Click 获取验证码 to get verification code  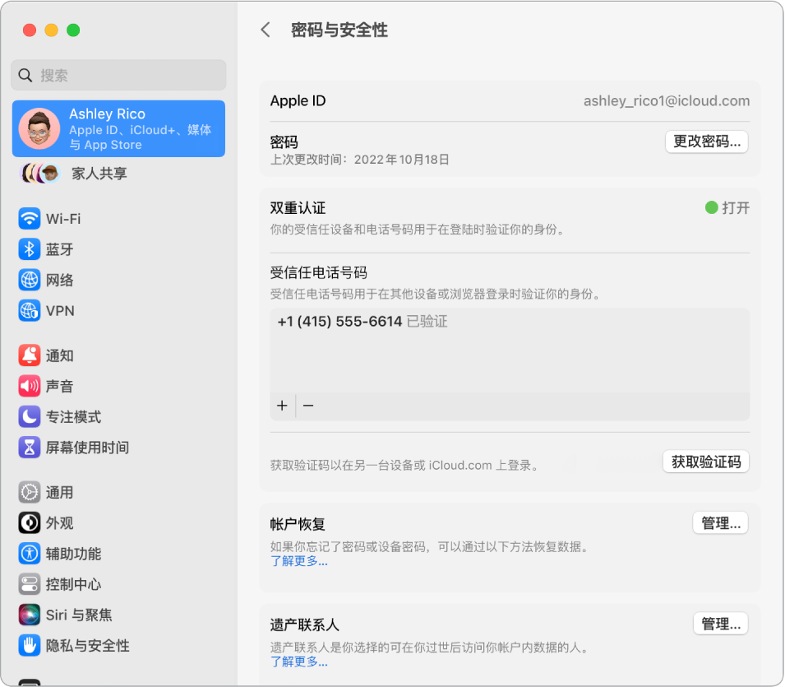click(705, 462)
